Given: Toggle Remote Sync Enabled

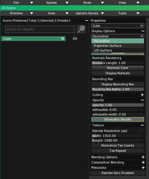Looking at the screenshot, I should 118,173.
